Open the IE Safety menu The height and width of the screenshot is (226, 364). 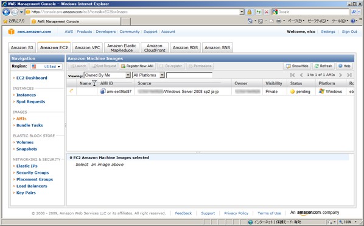pos(318,21)
